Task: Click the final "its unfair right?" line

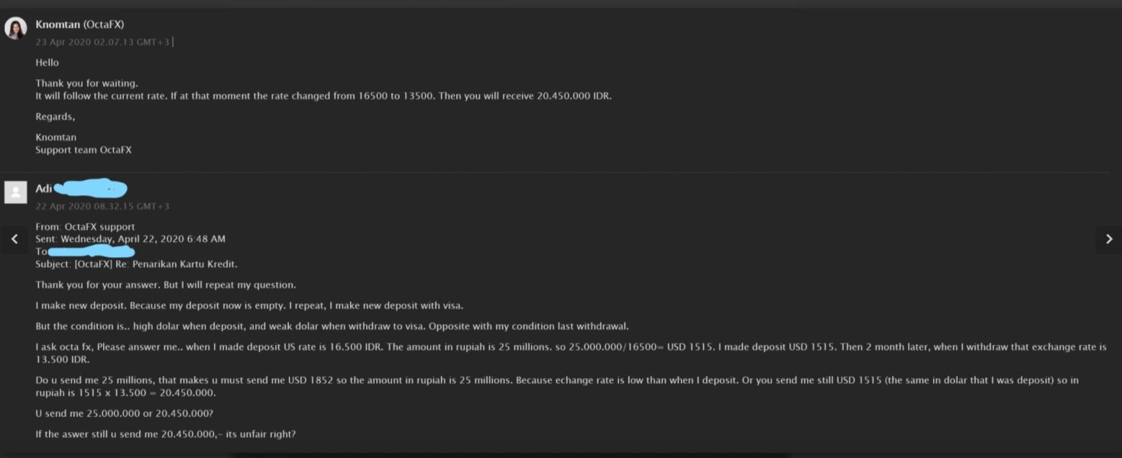Action: (x=165, y=434)
